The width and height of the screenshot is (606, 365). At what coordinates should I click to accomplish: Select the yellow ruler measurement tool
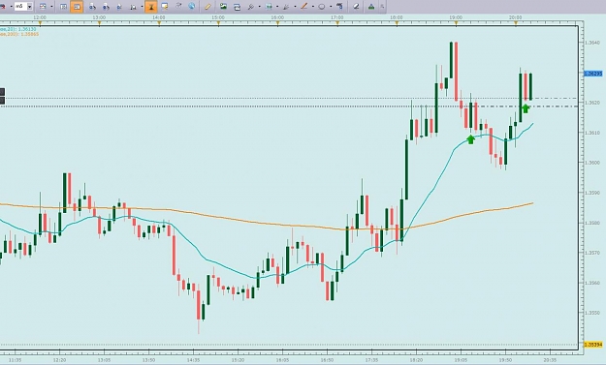pyautogui.click(x=207, y=6)
